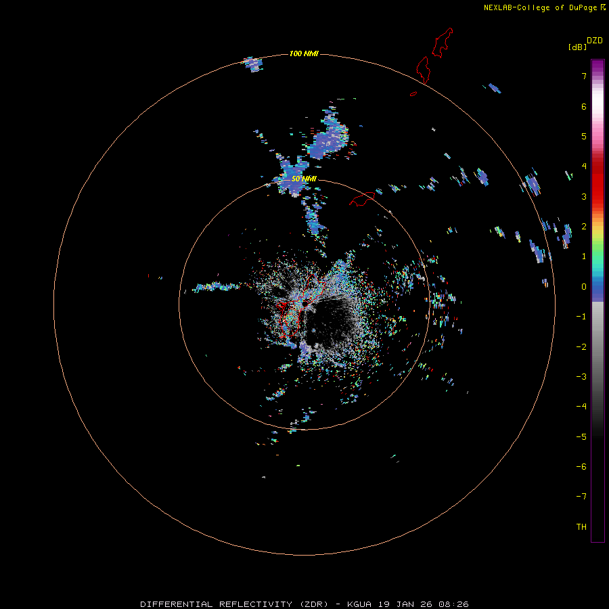The image size is (609, 609).
Task: Click the "KGUA" station identifier in the caption
Action: (x=359, y=604)
